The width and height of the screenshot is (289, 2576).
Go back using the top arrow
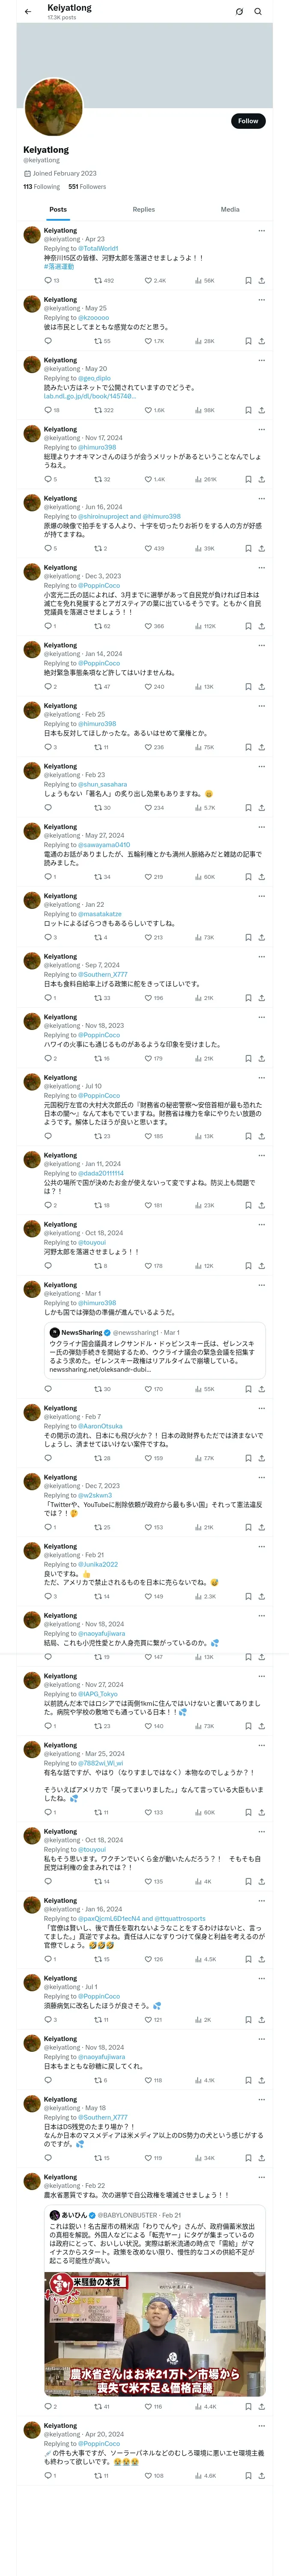coord(28,11)
